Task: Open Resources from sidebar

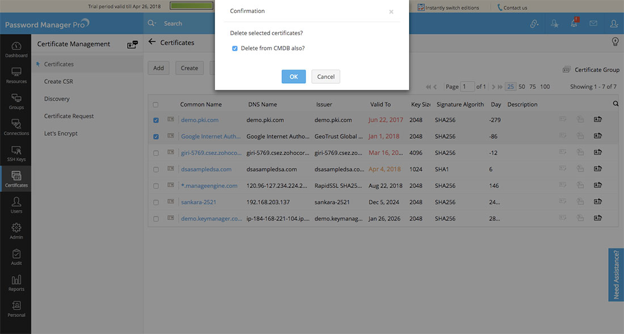Action: [16, 75]
